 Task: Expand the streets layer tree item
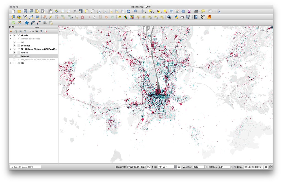tap(11, 35)
